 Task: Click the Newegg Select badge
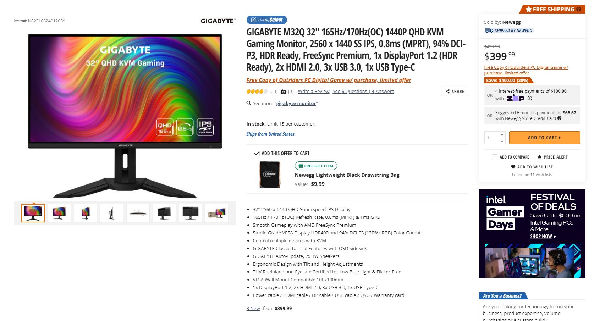tap(267, 20)
